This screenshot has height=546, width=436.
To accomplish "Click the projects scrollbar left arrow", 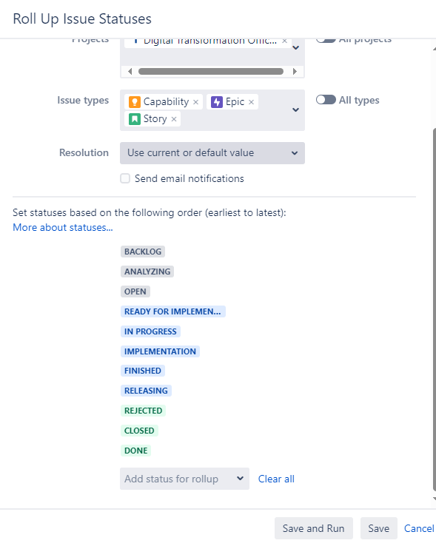I will pos(130,71).
